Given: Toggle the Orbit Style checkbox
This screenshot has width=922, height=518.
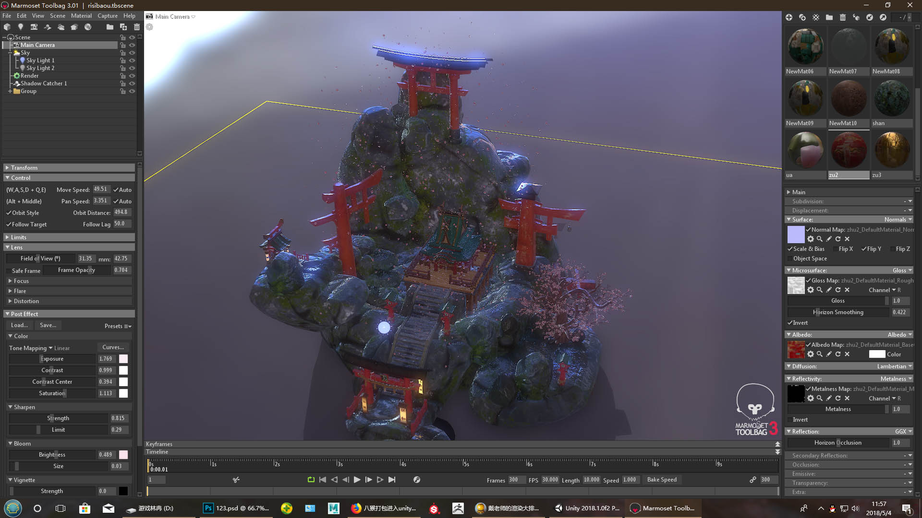Looking at the screenshot, I should point(9,213).
